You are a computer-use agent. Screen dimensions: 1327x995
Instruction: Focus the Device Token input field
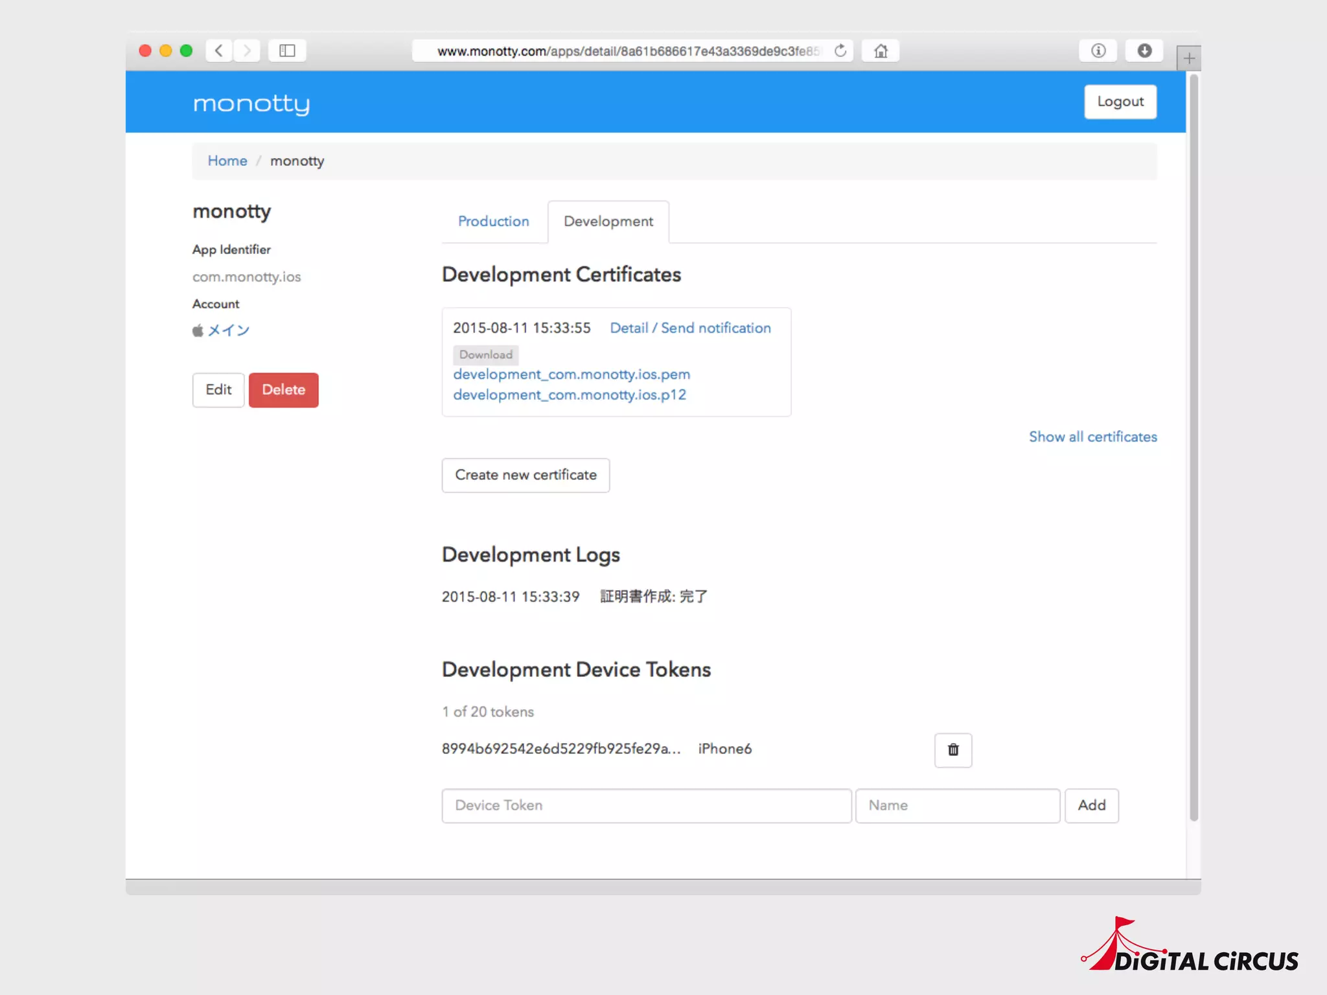646,805
